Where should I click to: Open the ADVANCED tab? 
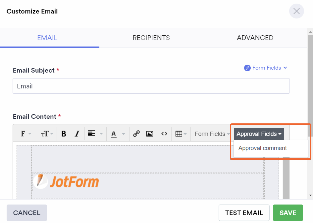(255, 38)
